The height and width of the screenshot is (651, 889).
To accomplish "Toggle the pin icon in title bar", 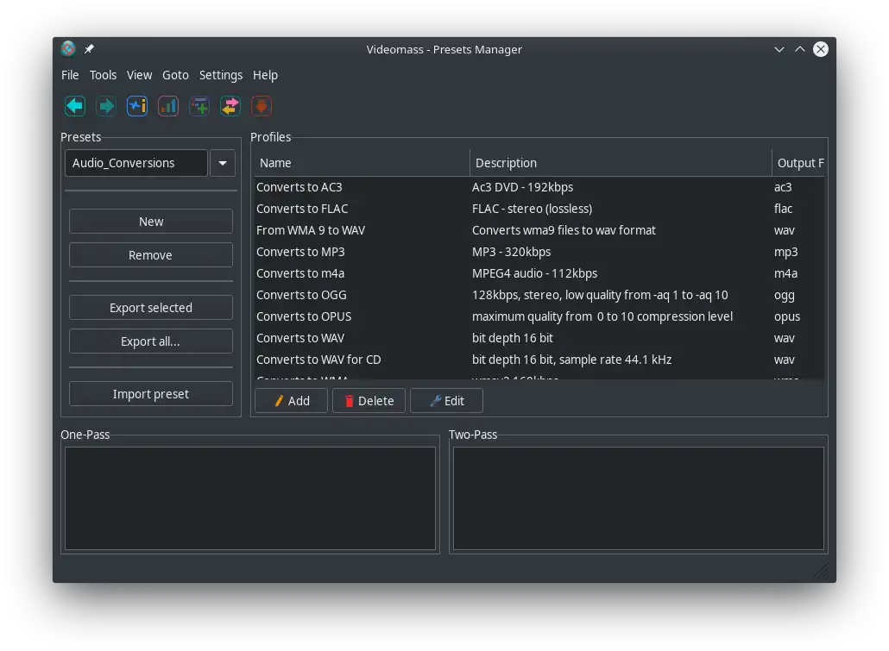I will (89, 49).
